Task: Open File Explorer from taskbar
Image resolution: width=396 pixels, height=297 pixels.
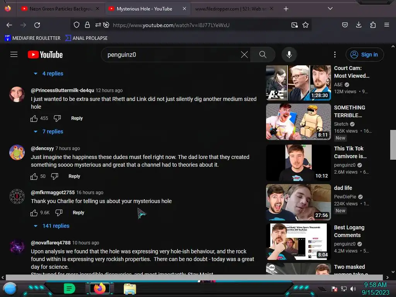Action: click(x=130, y=289)
